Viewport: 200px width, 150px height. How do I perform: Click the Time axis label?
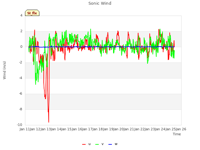point(177,134)
